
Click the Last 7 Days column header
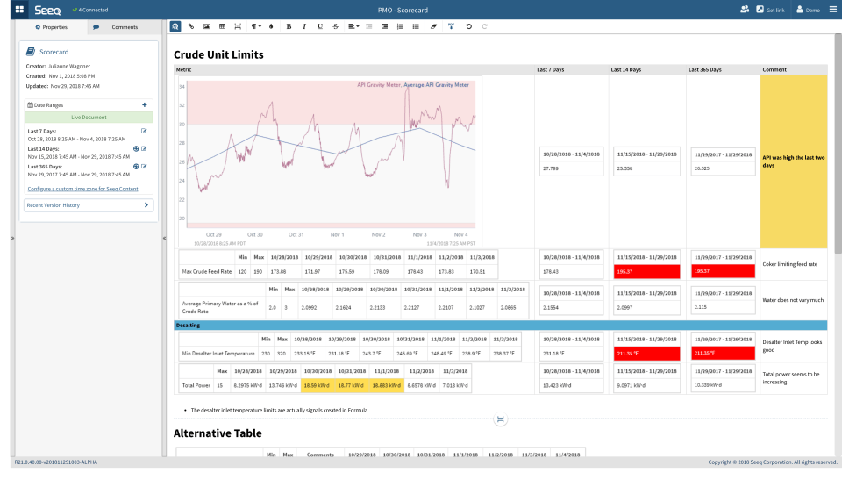tap(551, 70)
